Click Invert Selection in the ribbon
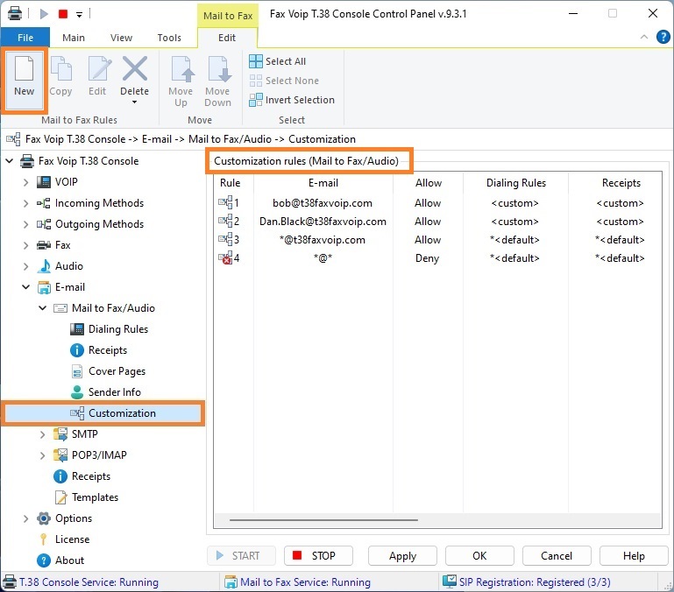 [x=292, y=100]
